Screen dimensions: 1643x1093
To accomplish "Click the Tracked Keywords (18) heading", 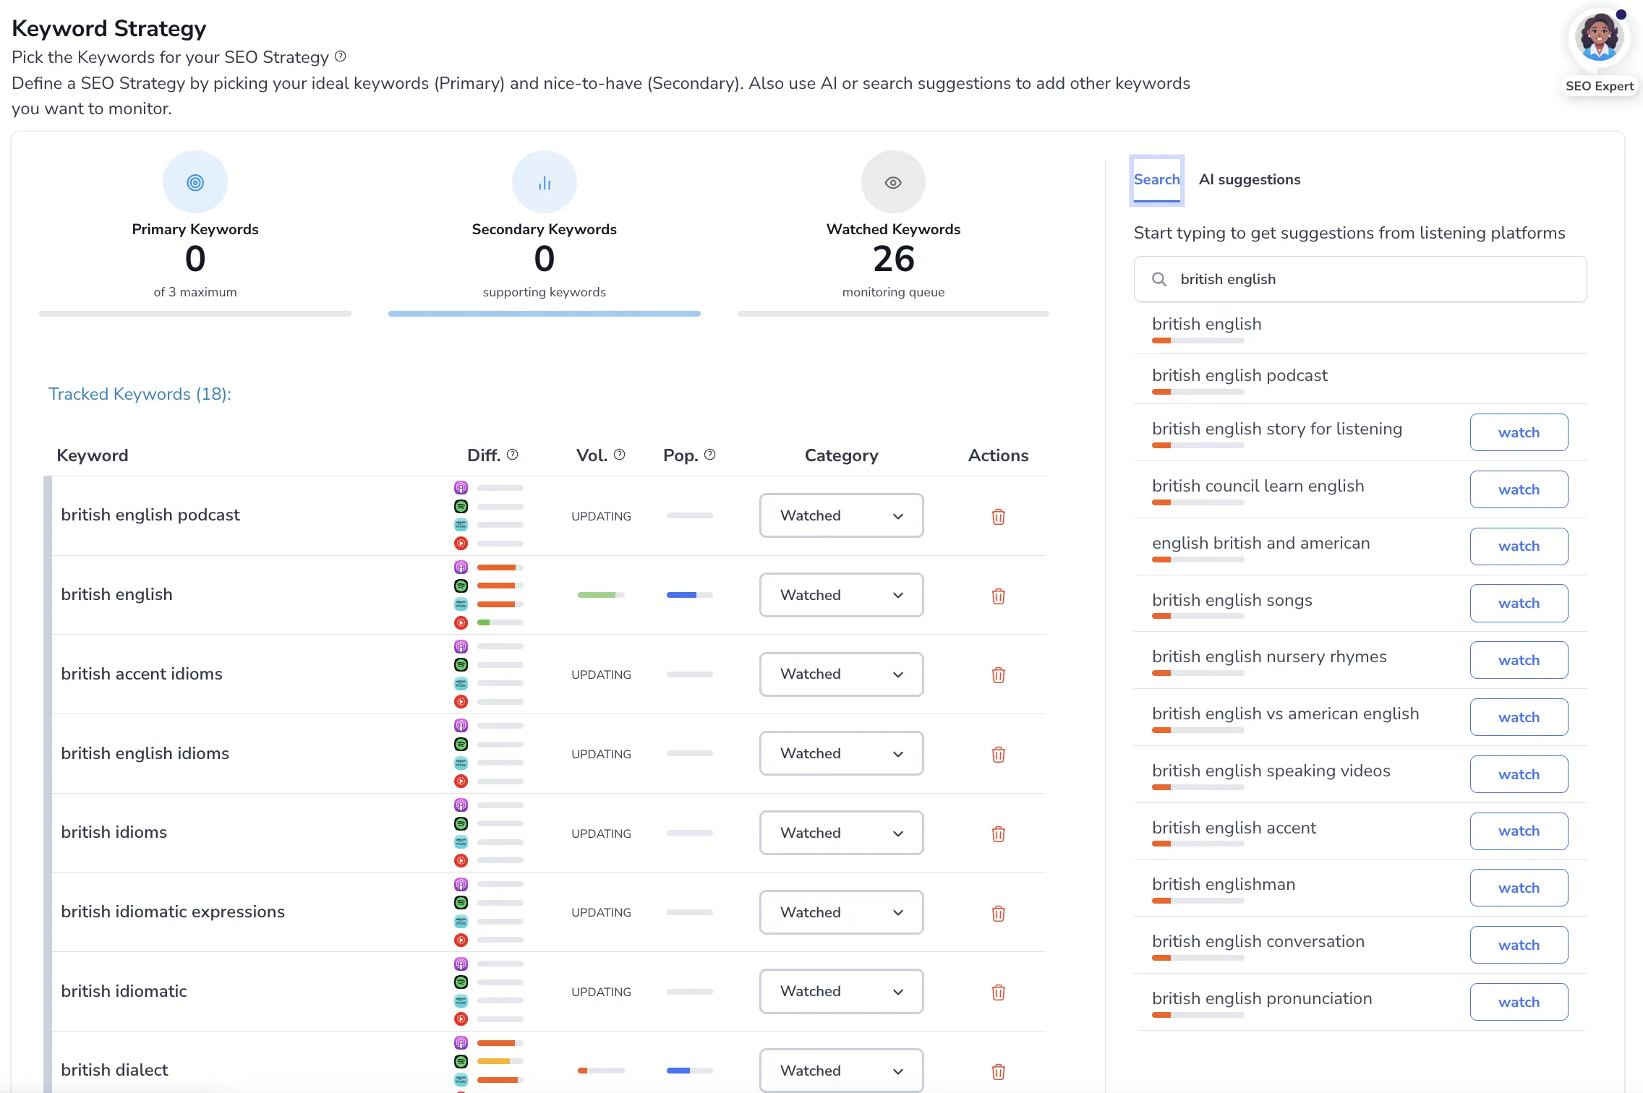I will (140, 394).
